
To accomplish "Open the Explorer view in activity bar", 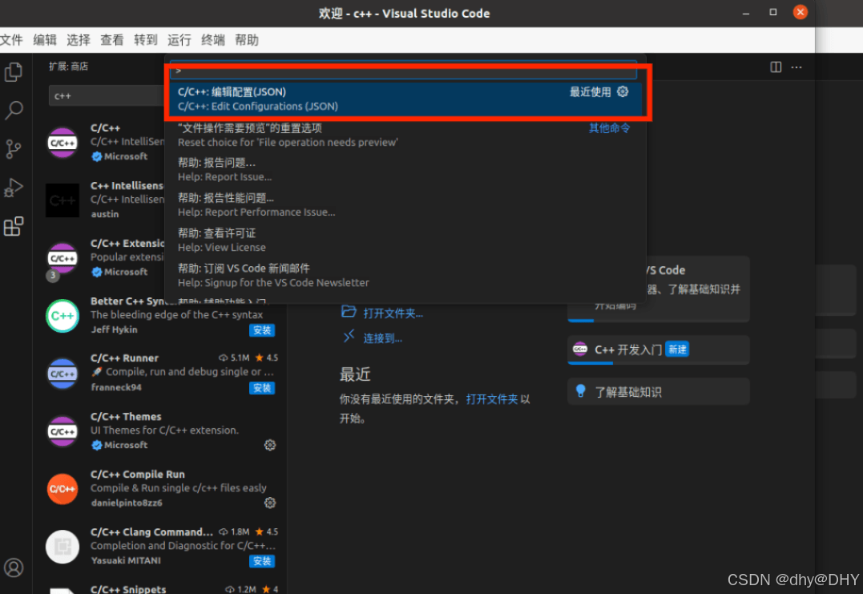I will [x=13, y=71].
